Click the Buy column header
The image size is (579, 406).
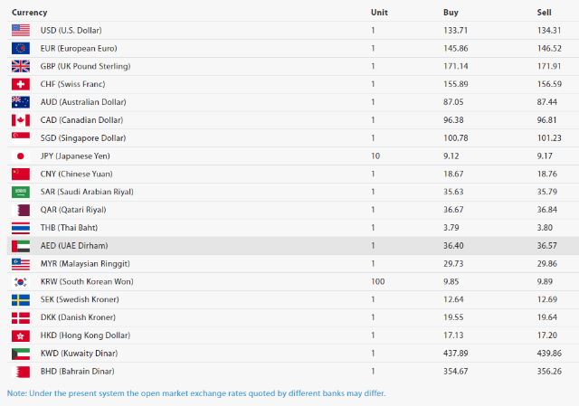[x=451, y=13]
